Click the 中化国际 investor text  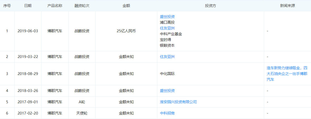(167, 74)
